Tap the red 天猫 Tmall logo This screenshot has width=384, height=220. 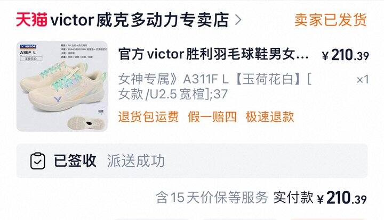(x=31, y=20)
